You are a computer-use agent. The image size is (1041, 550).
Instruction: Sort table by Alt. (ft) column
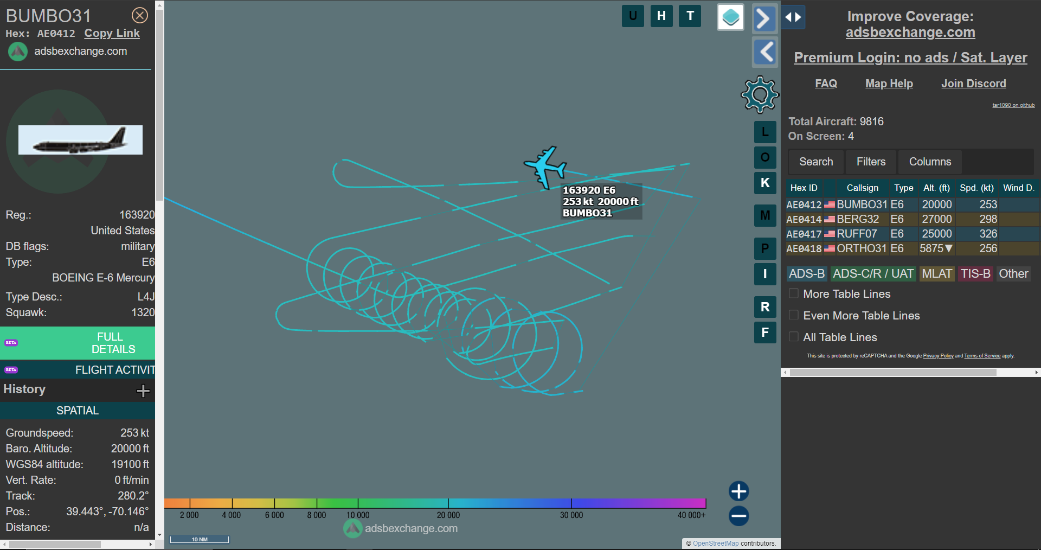[936, 188]
